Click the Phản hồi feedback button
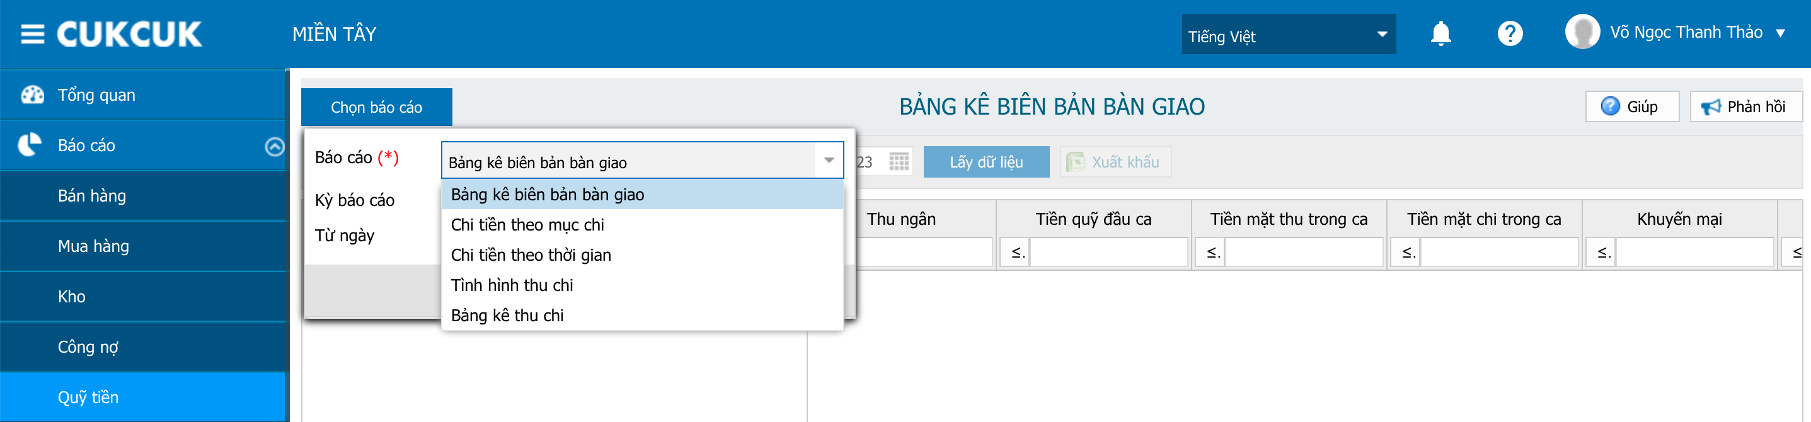 1745,106
